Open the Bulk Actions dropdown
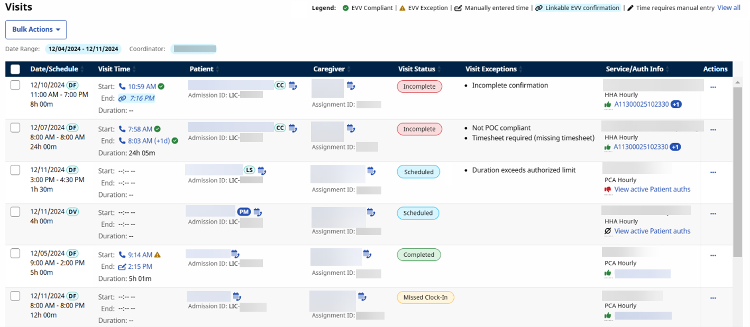The height and width of the screenshot is (327, 750). (x=36, y=30)
